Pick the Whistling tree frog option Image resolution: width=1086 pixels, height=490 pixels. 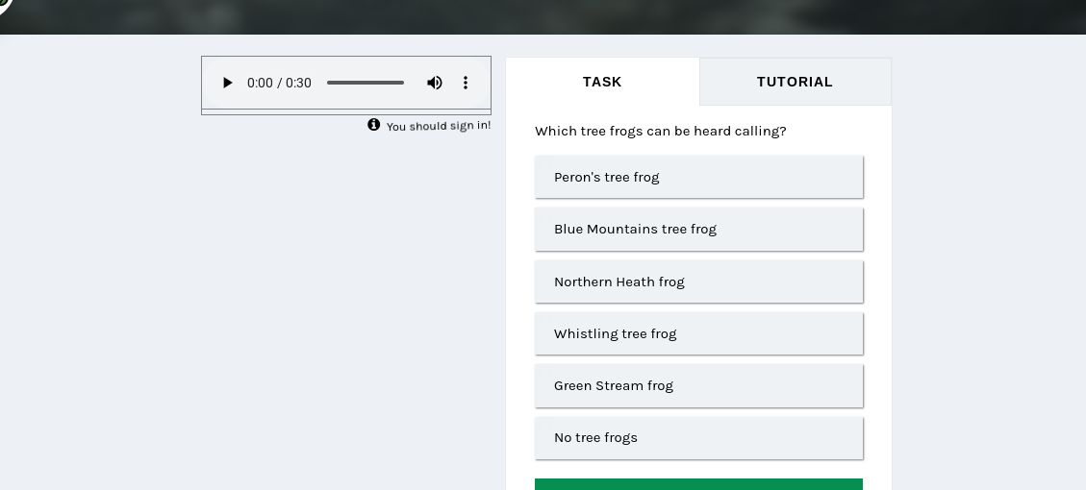[x=698, y=333]
